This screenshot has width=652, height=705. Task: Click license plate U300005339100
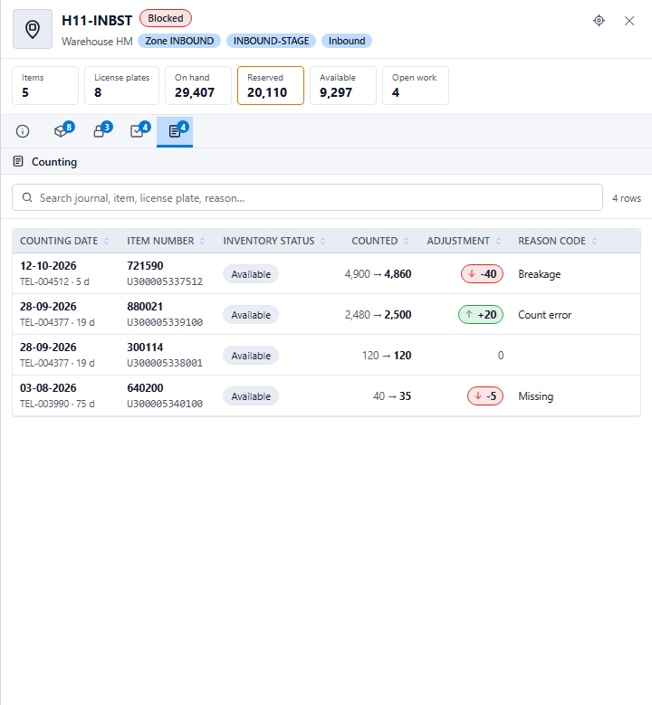[x=165, y=323]
